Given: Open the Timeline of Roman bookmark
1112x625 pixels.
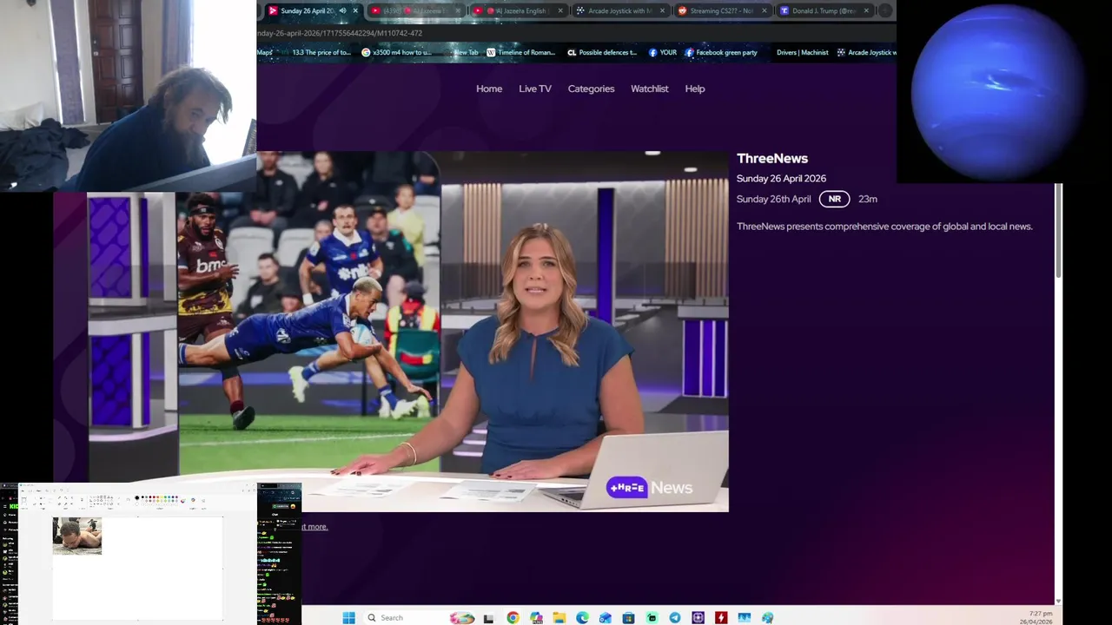Looking at the screenshot, I should (x=521, y=52).
